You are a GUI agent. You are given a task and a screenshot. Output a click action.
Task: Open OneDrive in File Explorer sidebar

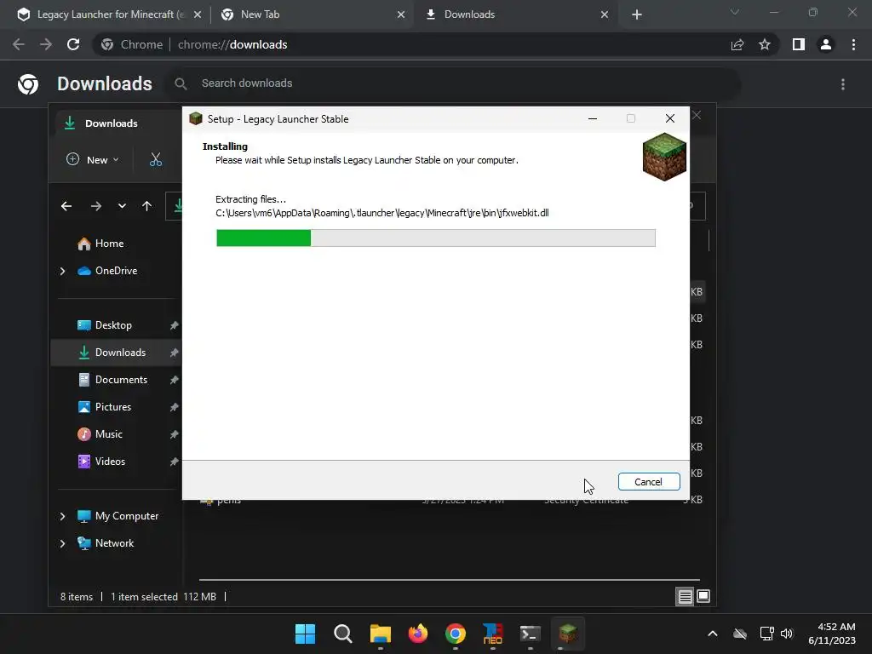[x=116, y=271]
